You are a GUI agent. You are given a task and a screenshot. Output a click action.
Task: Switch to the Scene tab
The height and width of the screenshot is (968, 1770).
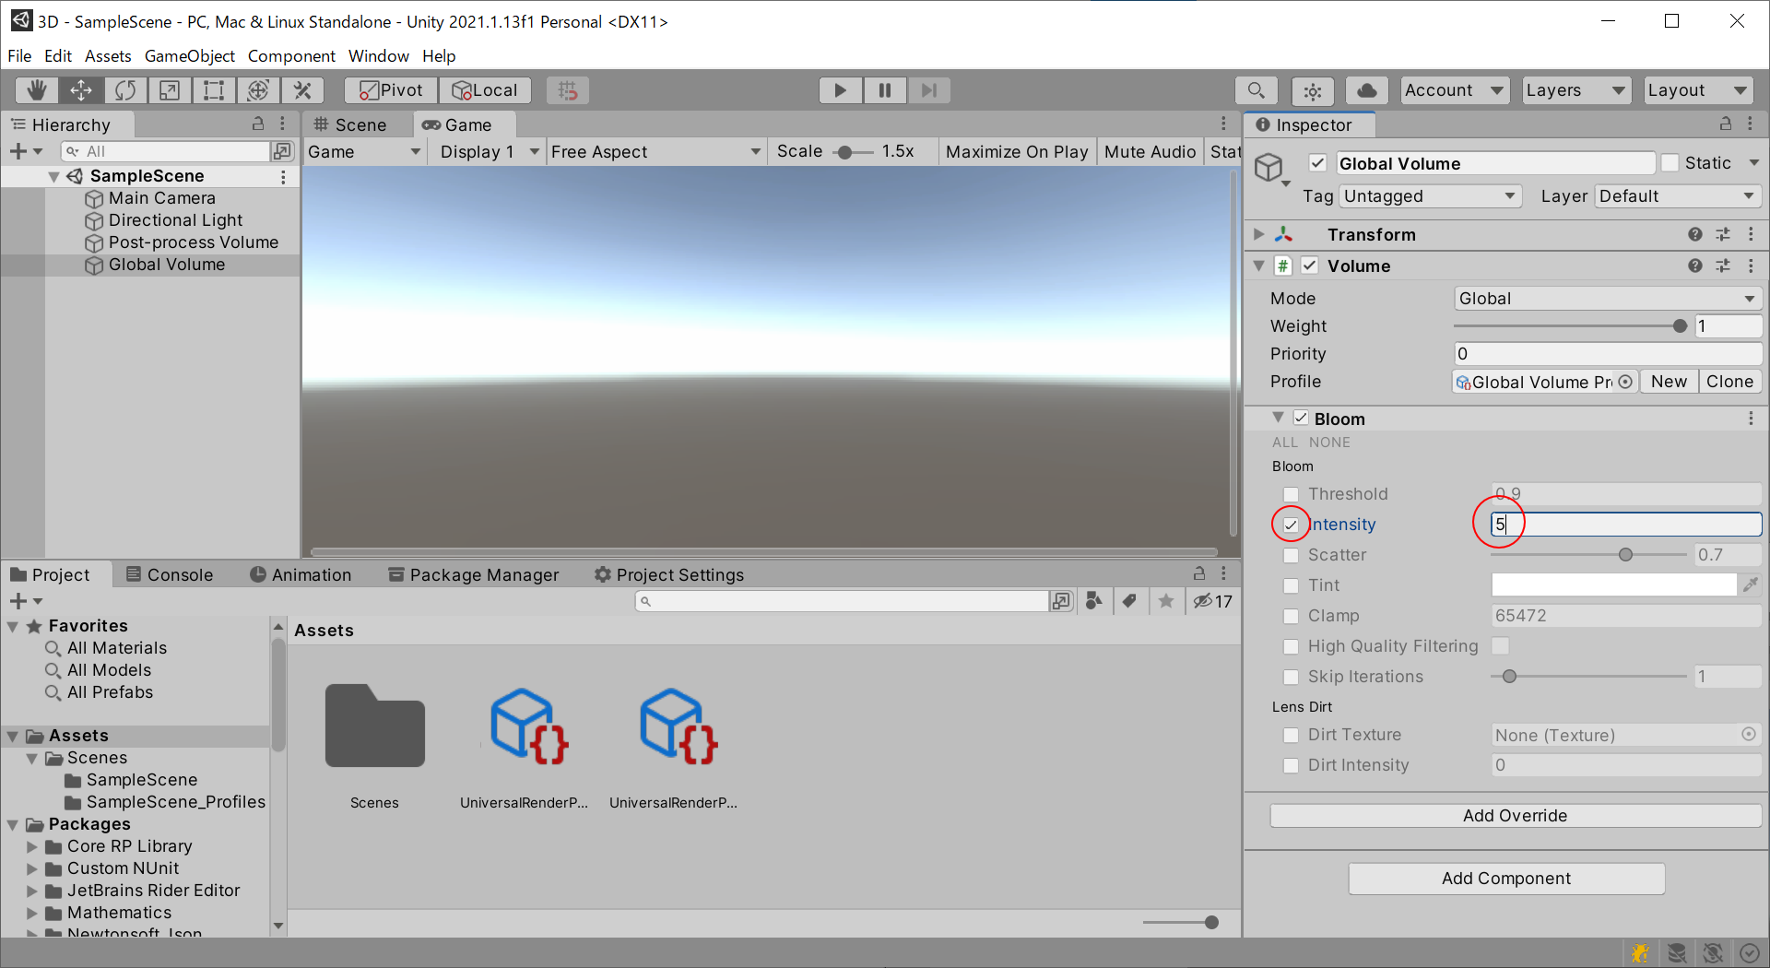click(350, 124)
